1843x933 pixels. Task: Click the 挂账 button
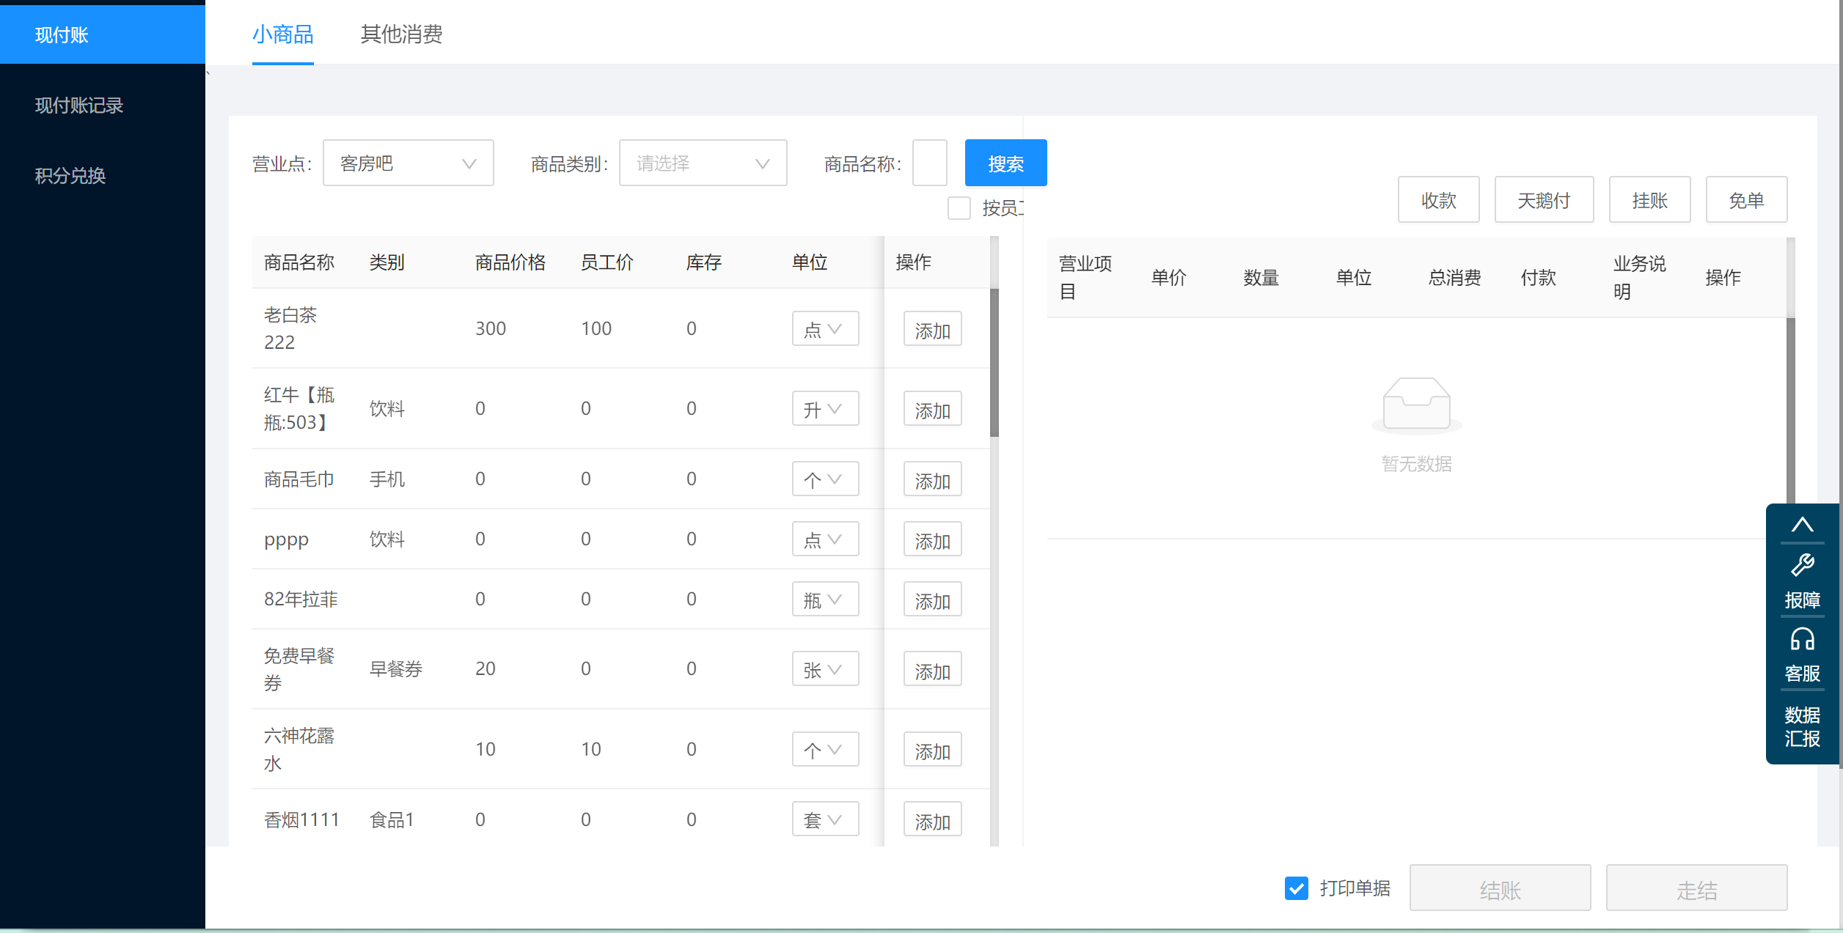[1649, 199]
